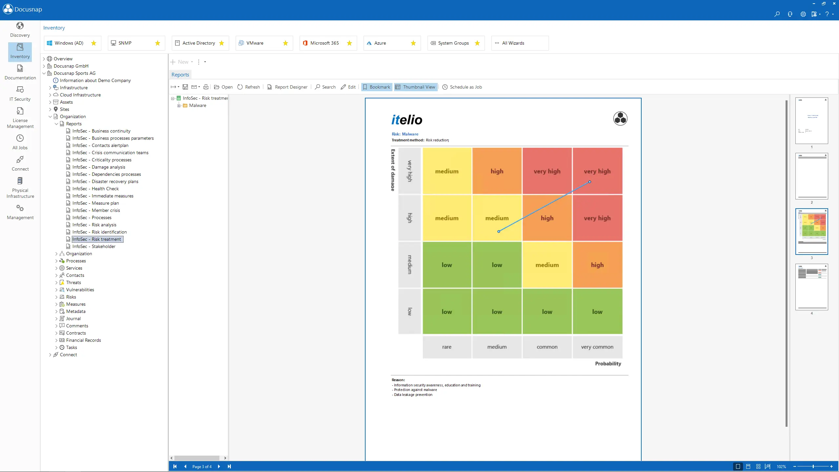Expand the Threats tree node

point(56,282)
